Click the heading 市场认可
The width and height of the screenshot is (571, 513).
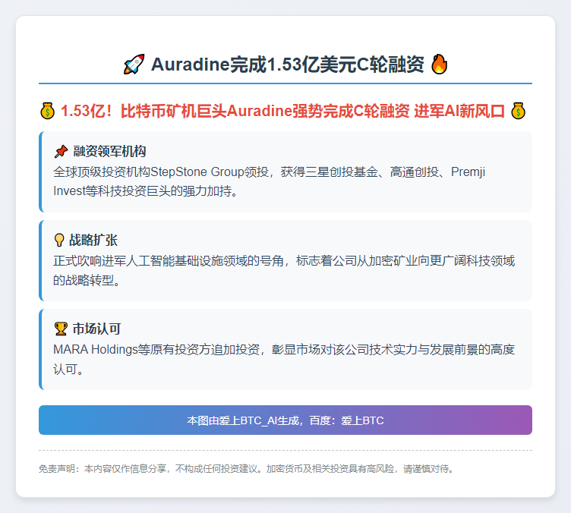point(97,329)
